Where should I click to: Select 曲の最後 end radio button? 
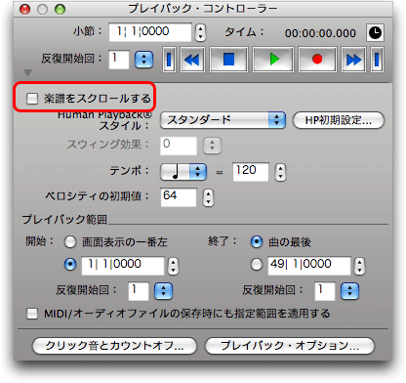pyautogui.click(x=257, y=242)
